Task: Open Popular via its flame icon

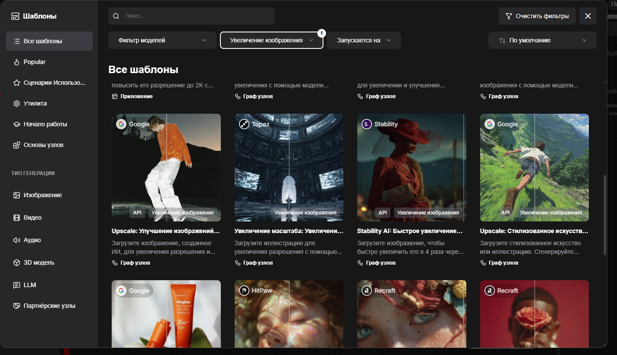Action: (16, 62)
